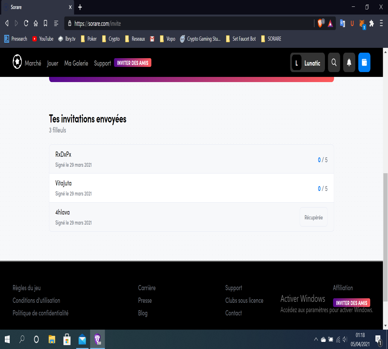Open lbry.tv bookmark

click(67, 39)
